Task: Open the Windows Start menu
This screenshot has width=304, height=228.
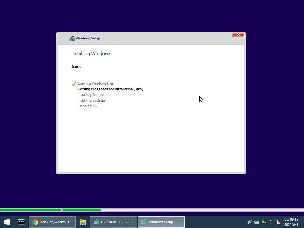Action: click(x=7, y=222)
